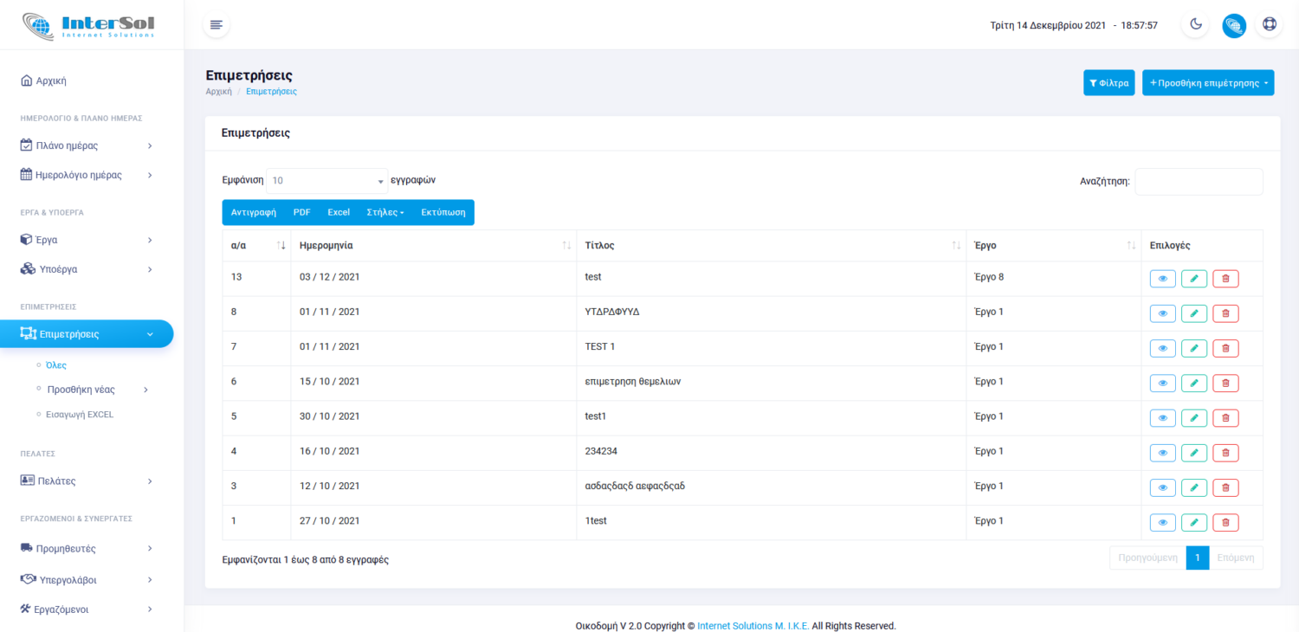Select Εισαγωγή EXCEL submenu item
The width and height of the screenshot is (1299, 632).
(x=80, y=415)
